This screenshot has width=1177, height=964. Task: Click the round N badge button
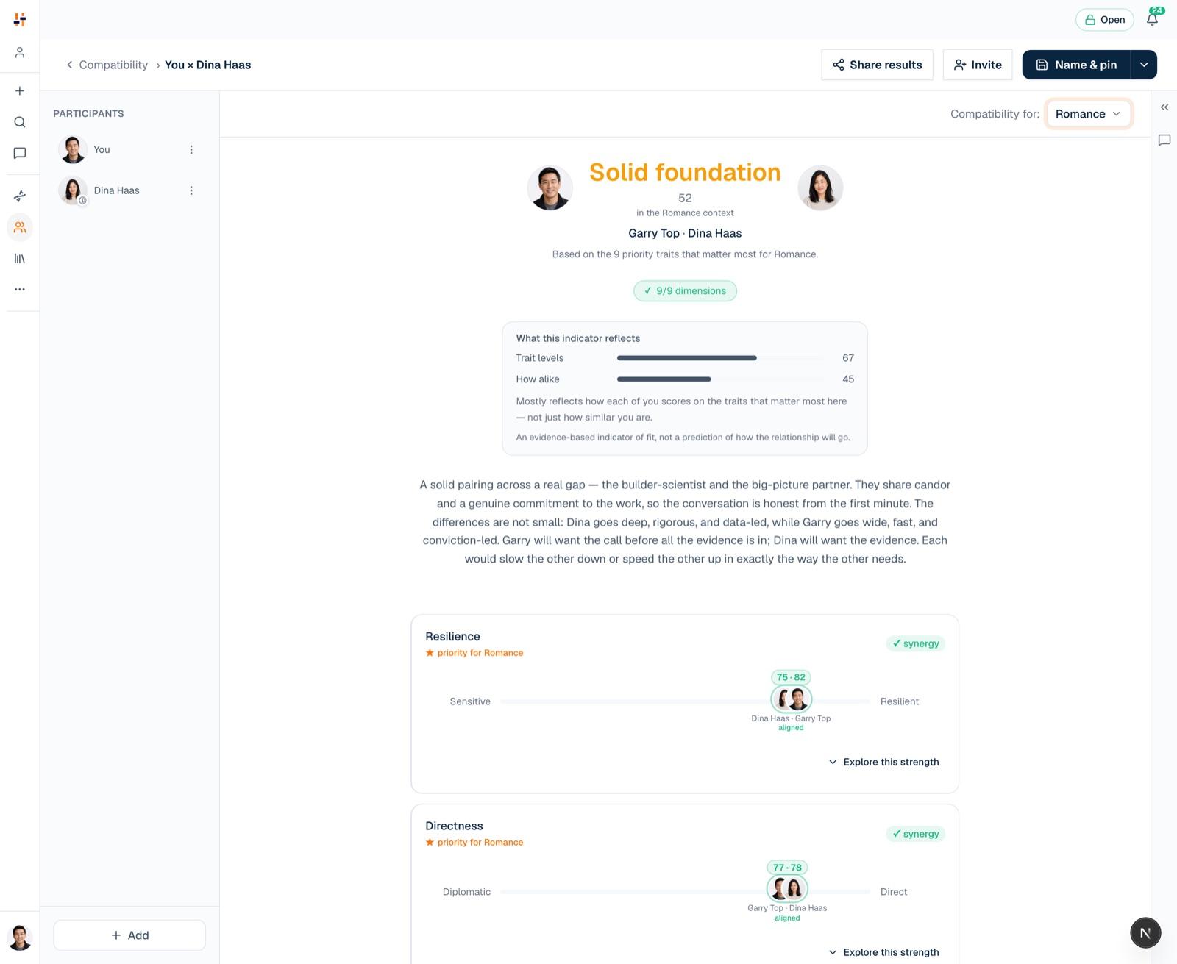1145,932
